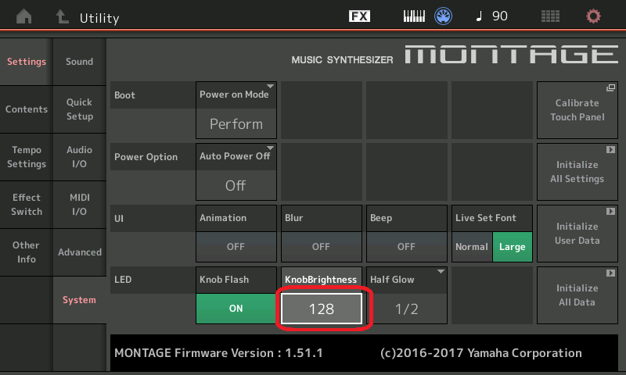Image resolution: width=626 pixels, height=375 pixels.
Task: Disable Knob Flash ON button
Action: [x=236, y=308]
